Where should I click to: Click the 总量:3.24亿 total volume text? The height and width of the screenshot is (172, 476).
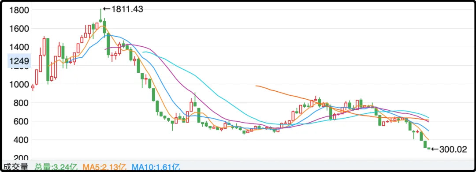56,167
